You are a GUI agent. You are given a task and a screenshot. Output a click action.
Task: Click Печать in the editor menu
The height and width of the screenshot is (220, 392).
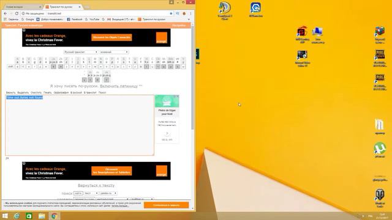(48, 92)
